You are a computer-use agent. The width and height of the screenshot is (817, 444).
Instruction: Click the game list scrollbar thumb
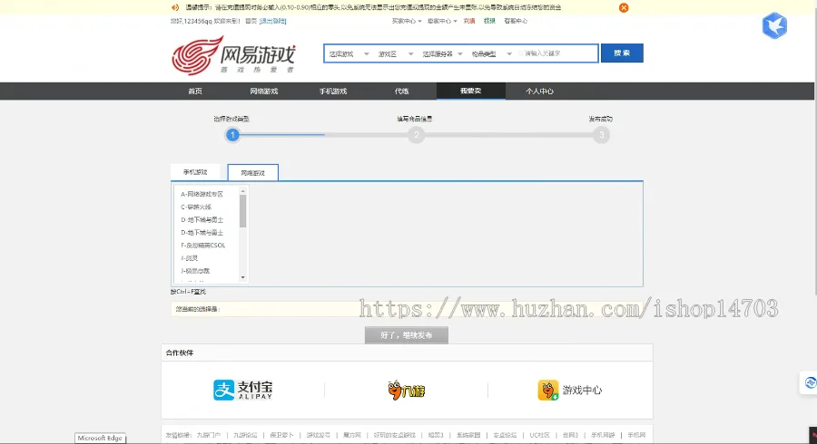click(242, 211)
